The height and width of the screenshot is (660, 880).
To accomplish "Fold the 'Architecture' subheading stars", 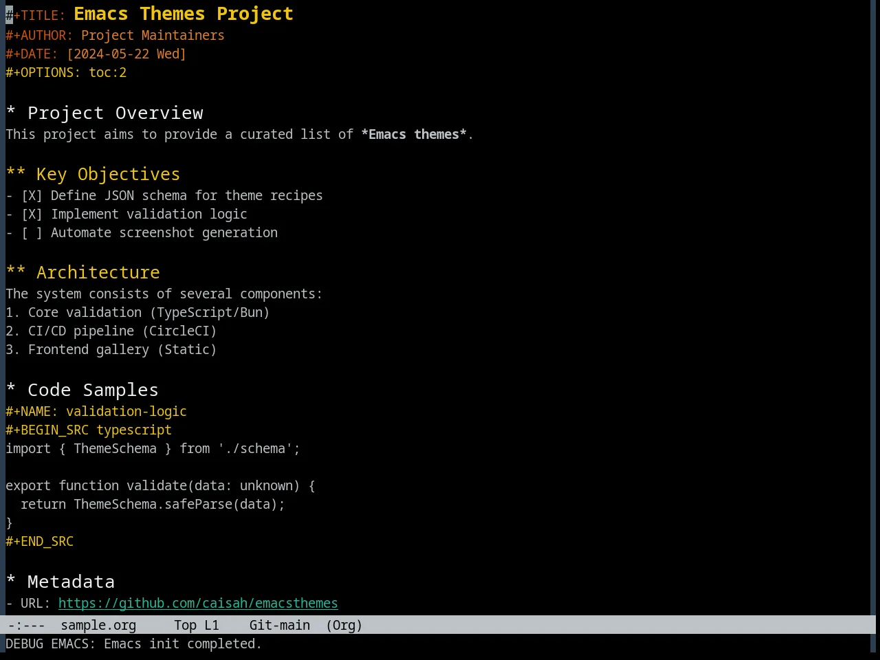I will coord(16,272).
